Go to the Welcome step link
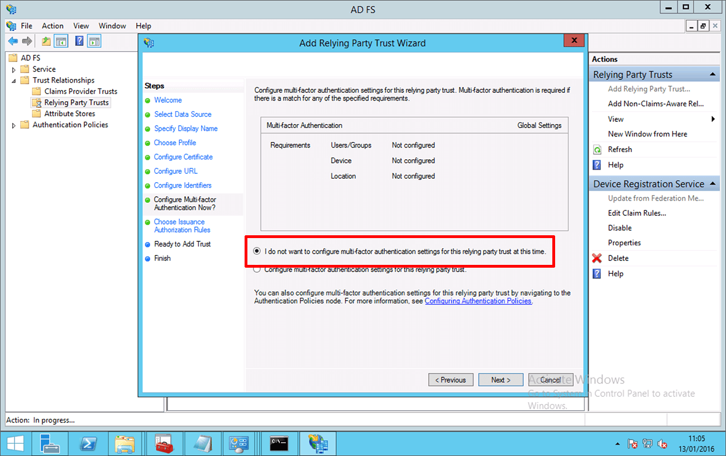The height and width of the screenshot is (456, 726). (168, 100)
